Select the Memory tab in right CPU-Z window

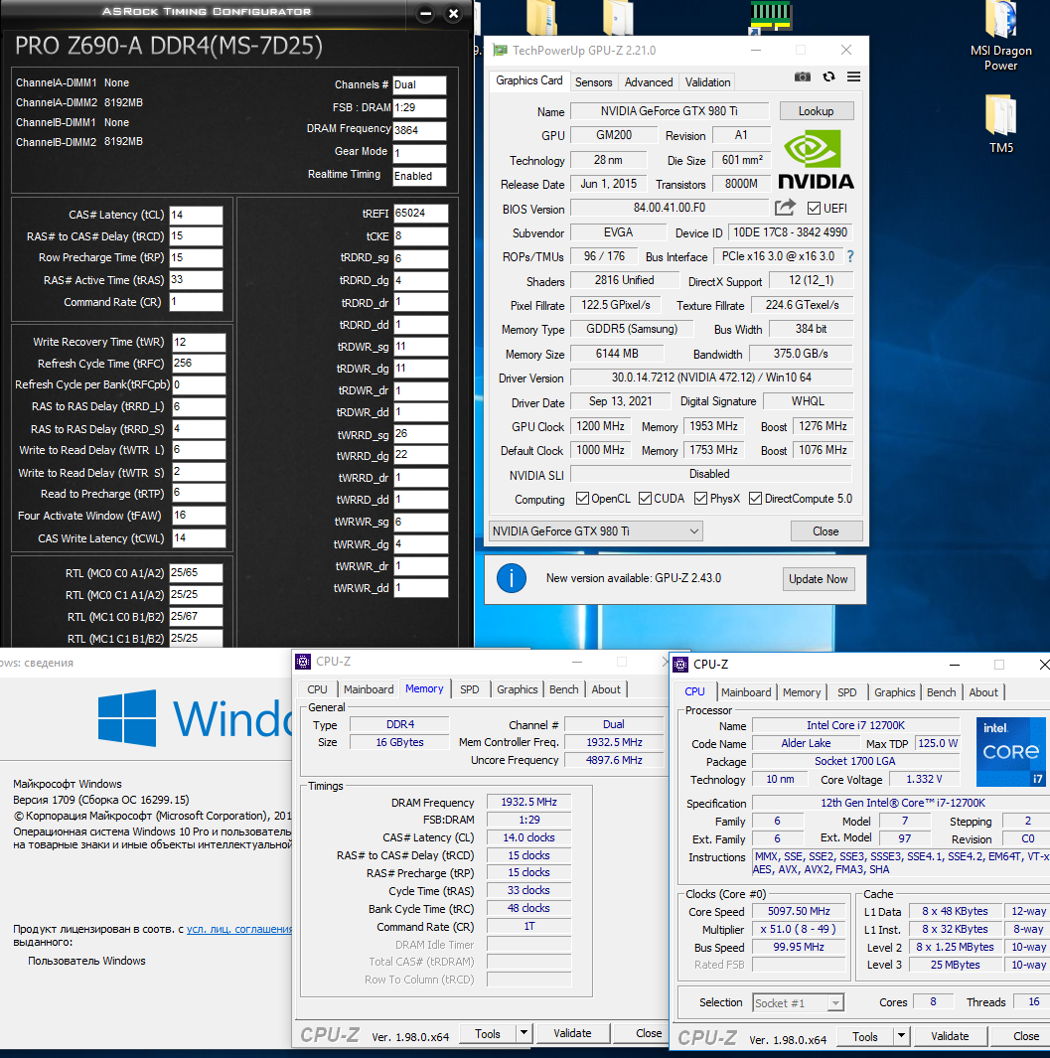[802, 692]
